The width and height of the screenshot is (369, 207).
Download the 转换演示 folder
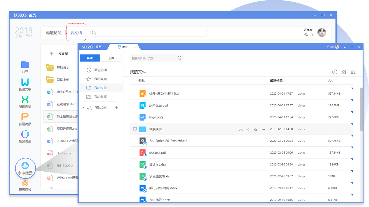[241, 129]
